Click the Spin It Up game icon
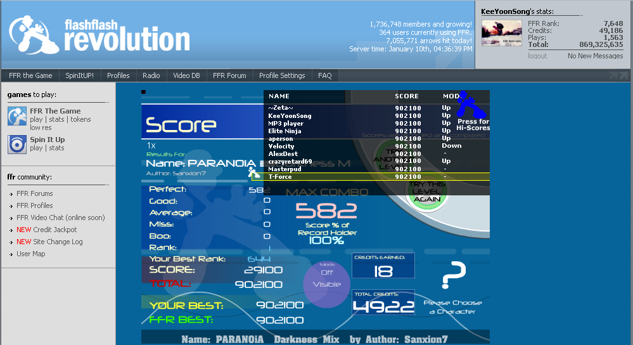 [x=16, y=144]
